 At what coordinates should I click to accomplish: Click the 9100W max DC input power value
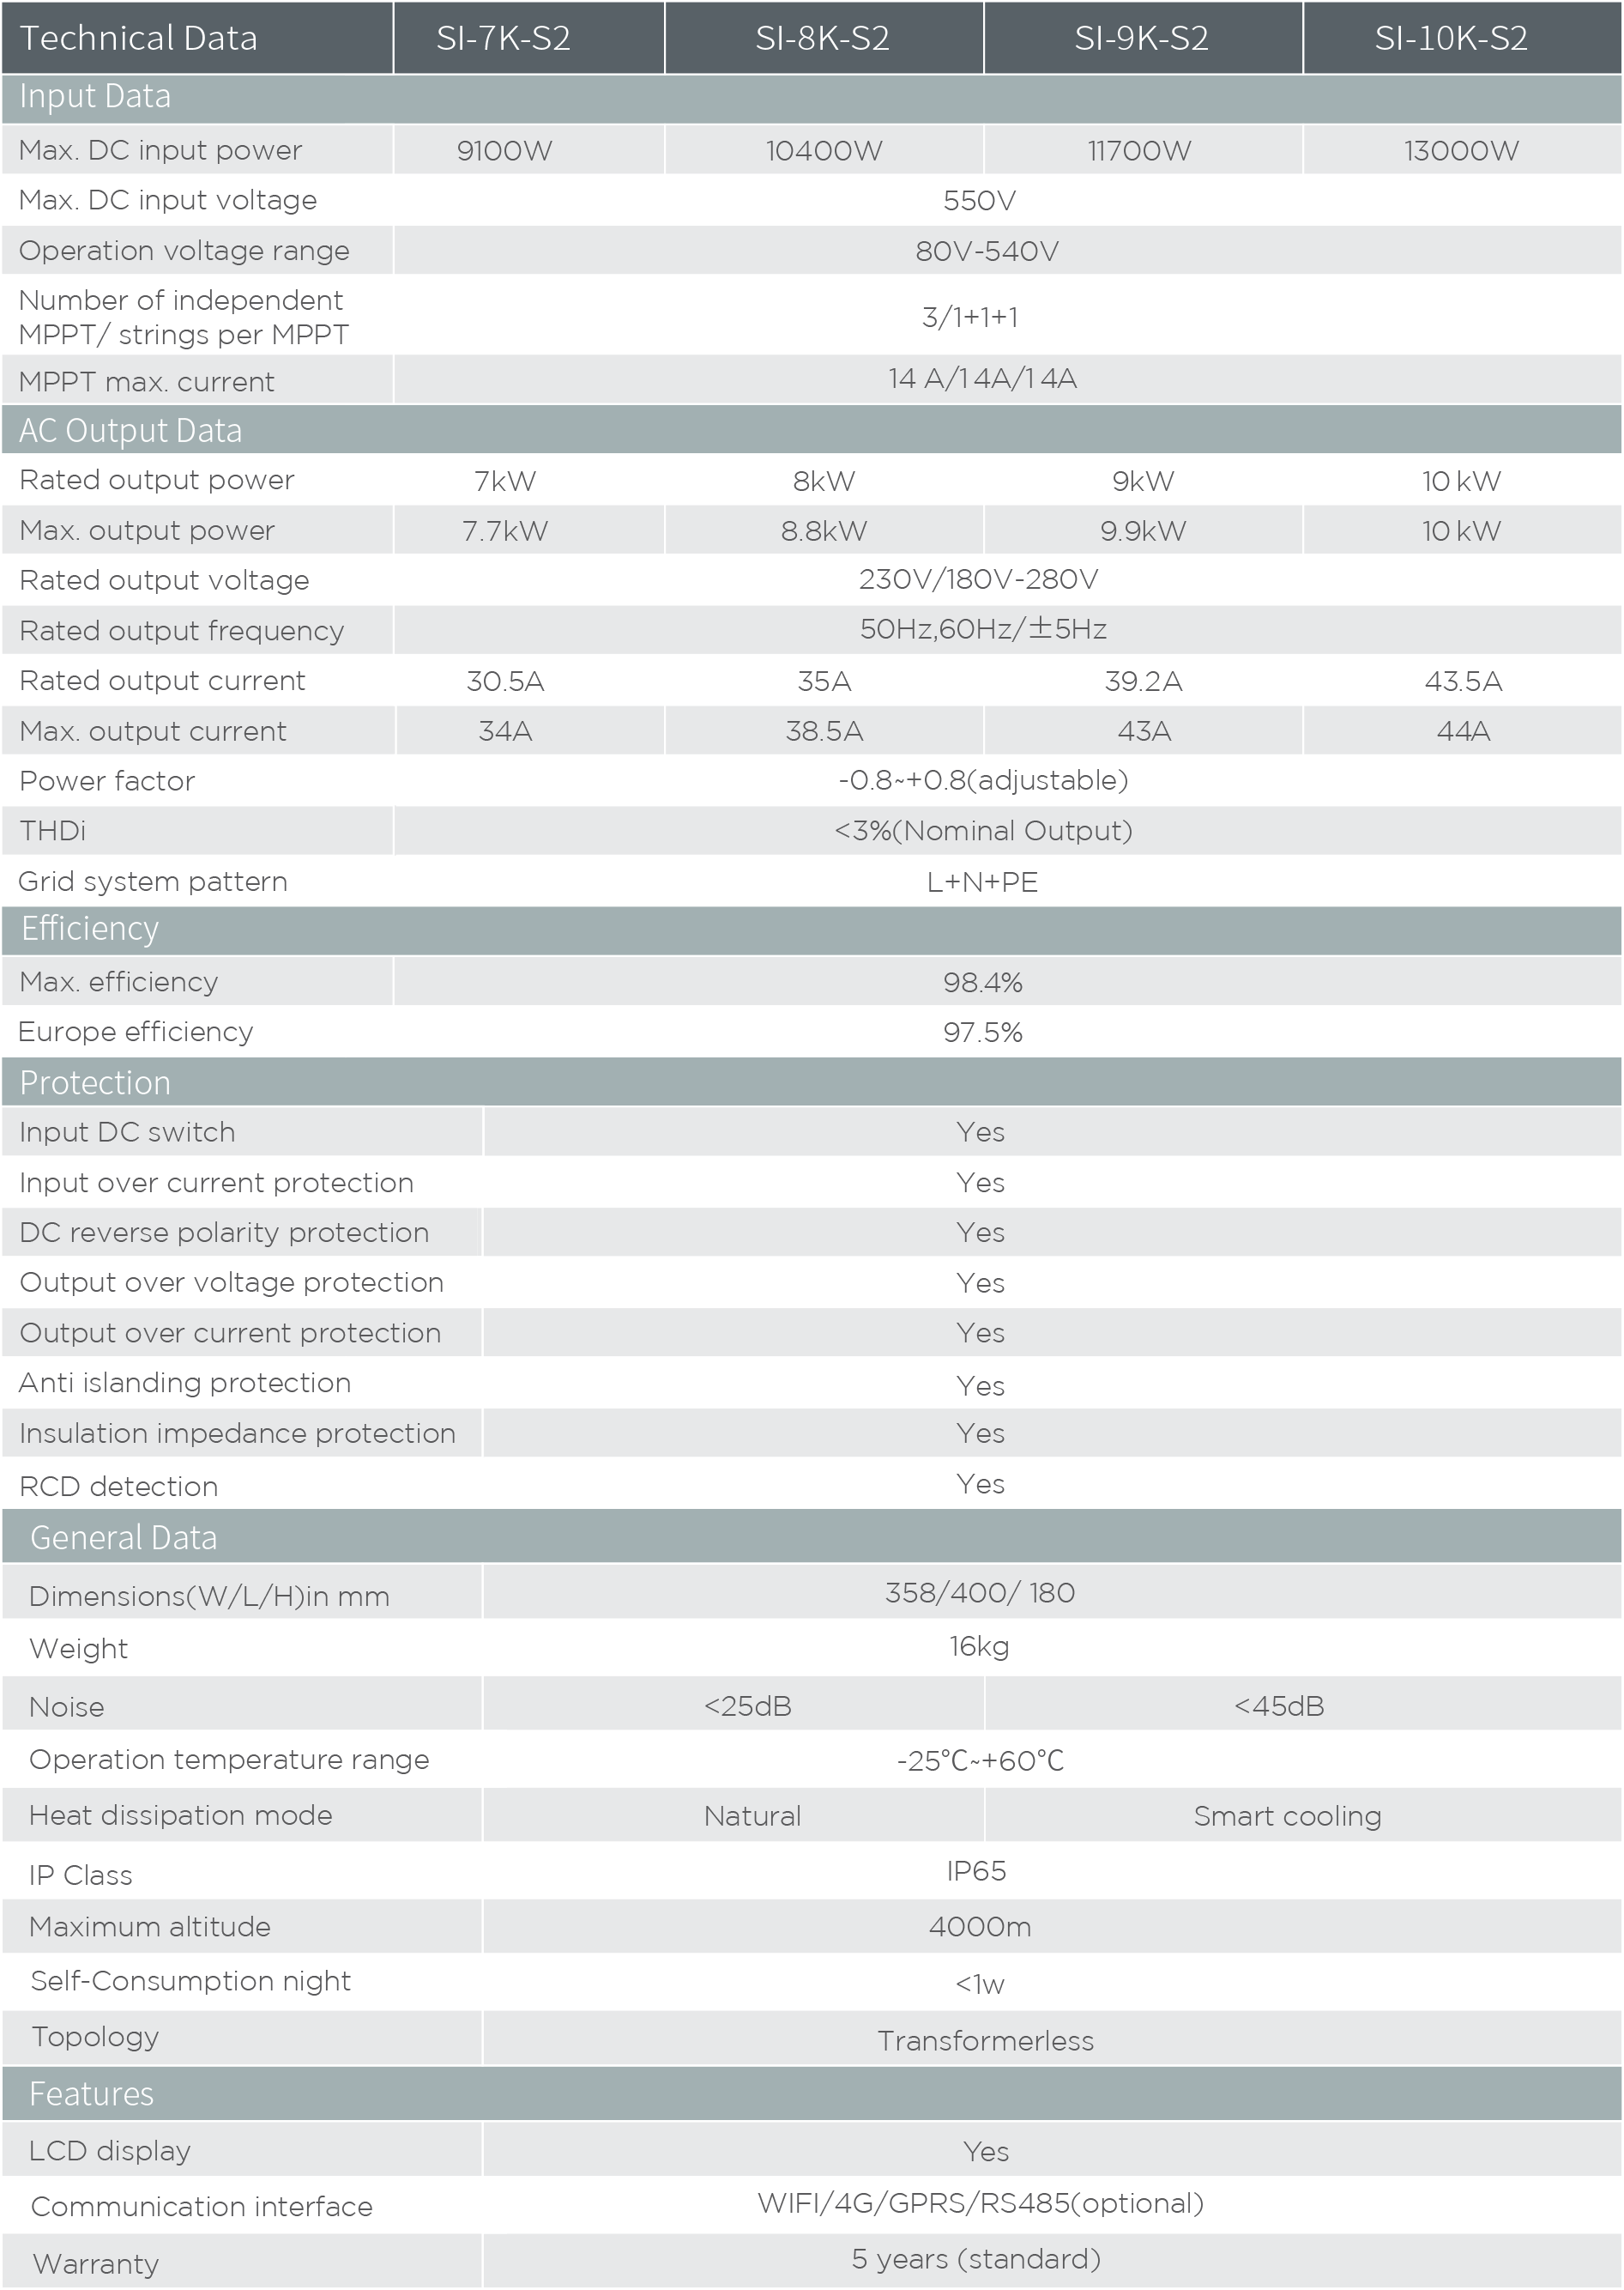point(504,151)
